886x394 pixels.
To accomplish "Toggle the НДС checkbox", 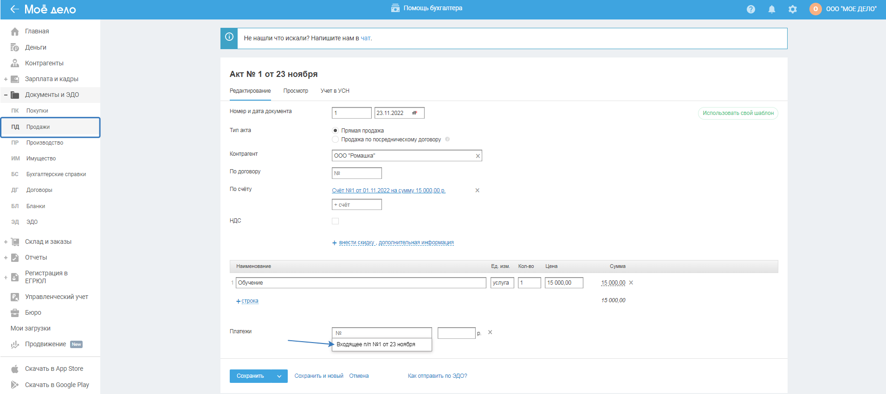I will point(335,221).
